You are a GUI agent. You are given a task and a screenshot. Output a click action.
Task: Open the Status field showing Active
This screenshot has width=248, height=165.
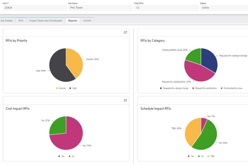(x=223, y=8)
